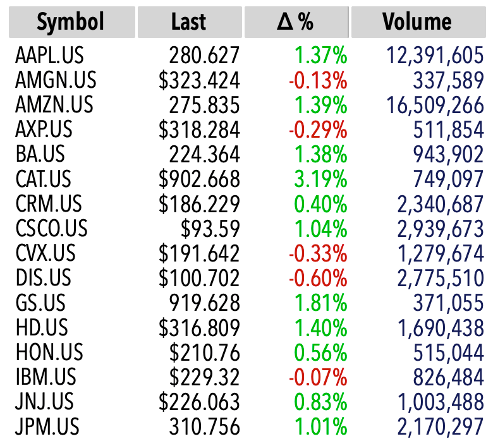
Task: Click GS.US volume 371,055
Action: (448, 303)
